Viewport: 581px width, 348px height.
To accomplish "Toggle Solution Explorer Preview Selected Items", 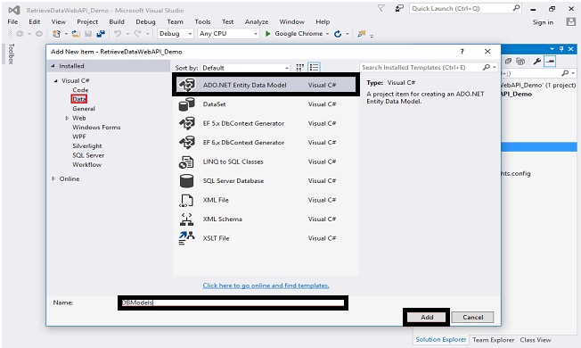I will [550, 62].
